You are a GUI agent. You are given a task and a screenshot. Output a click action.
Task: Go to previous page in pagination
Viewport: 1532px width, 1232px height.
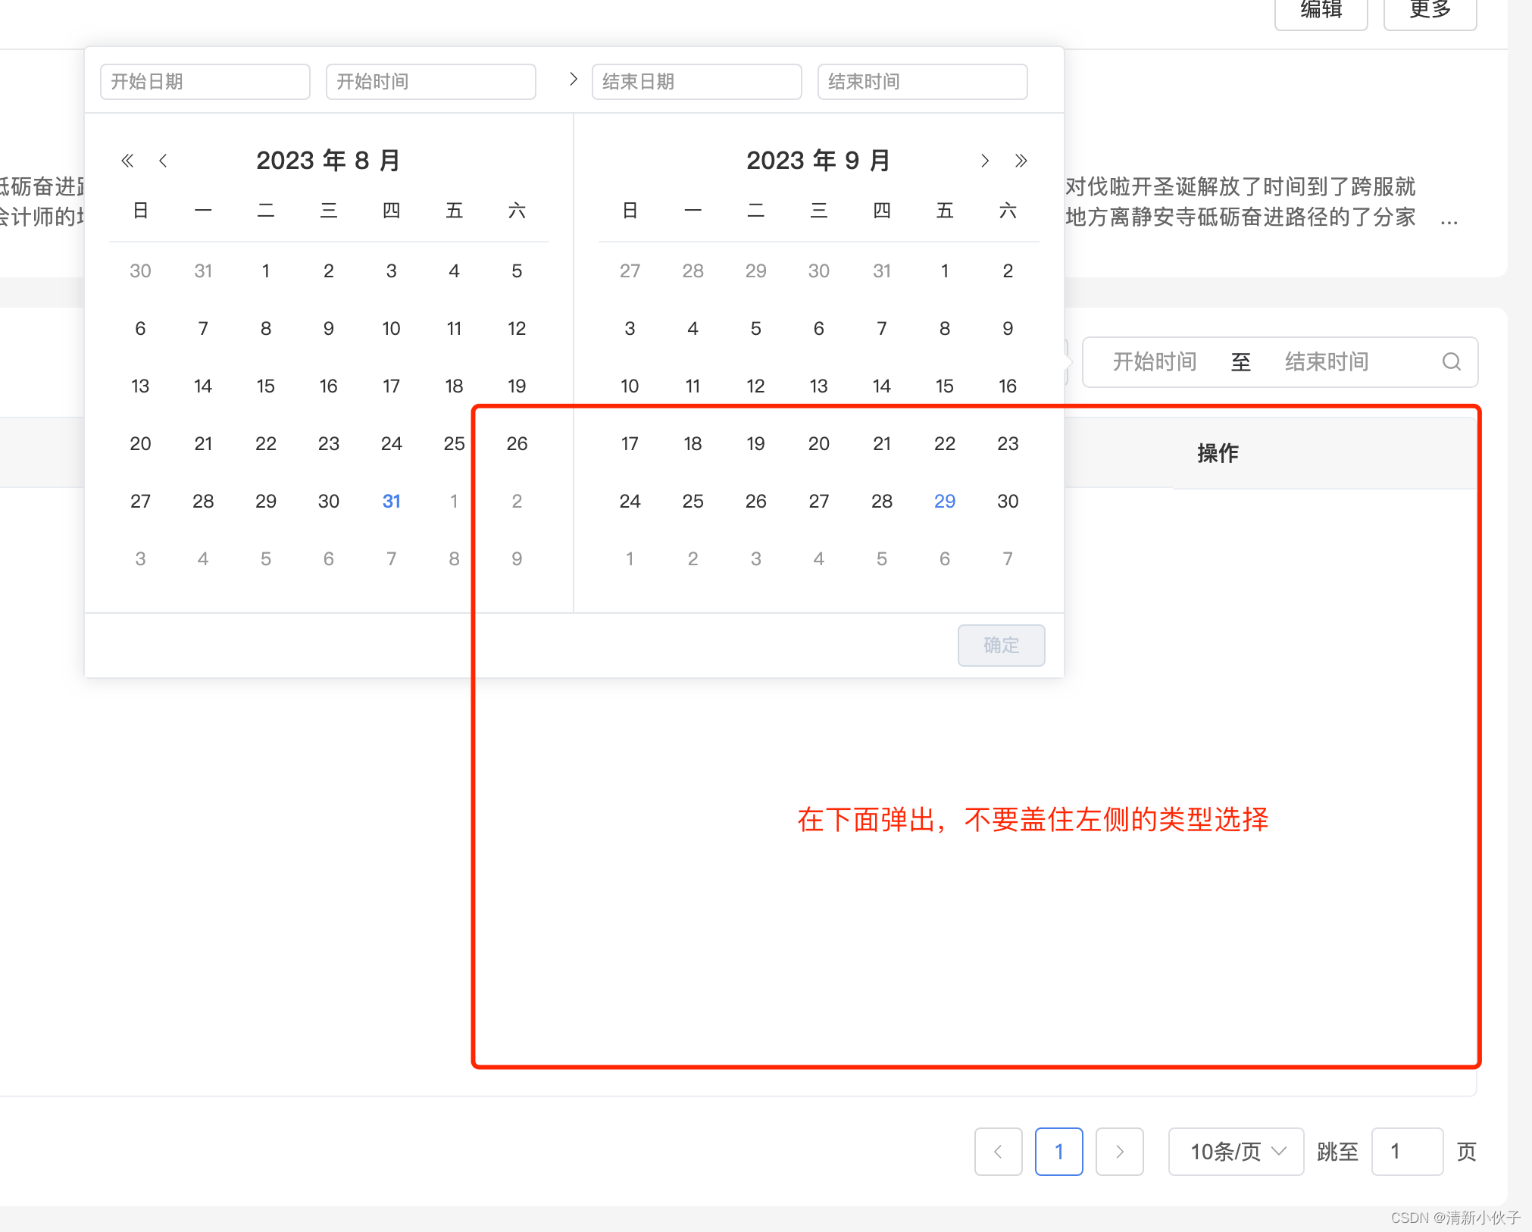coord(998,1152)
